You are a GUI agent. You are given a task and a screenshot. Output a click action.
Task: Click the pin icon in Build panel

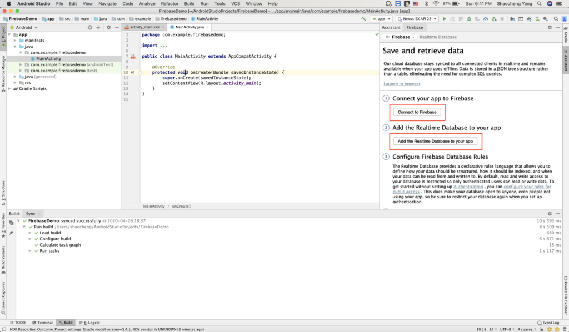tap(11, 233)
